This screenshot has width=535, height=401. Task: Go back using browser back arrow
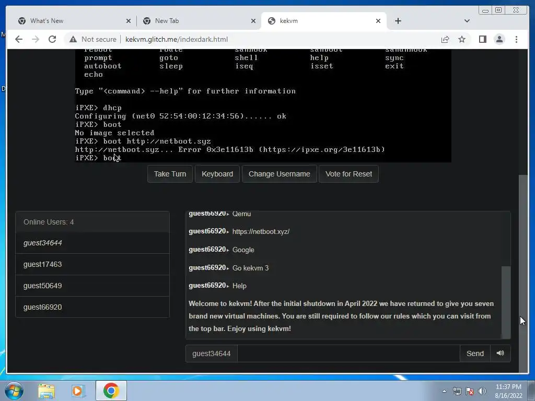[x=19, y=39]
